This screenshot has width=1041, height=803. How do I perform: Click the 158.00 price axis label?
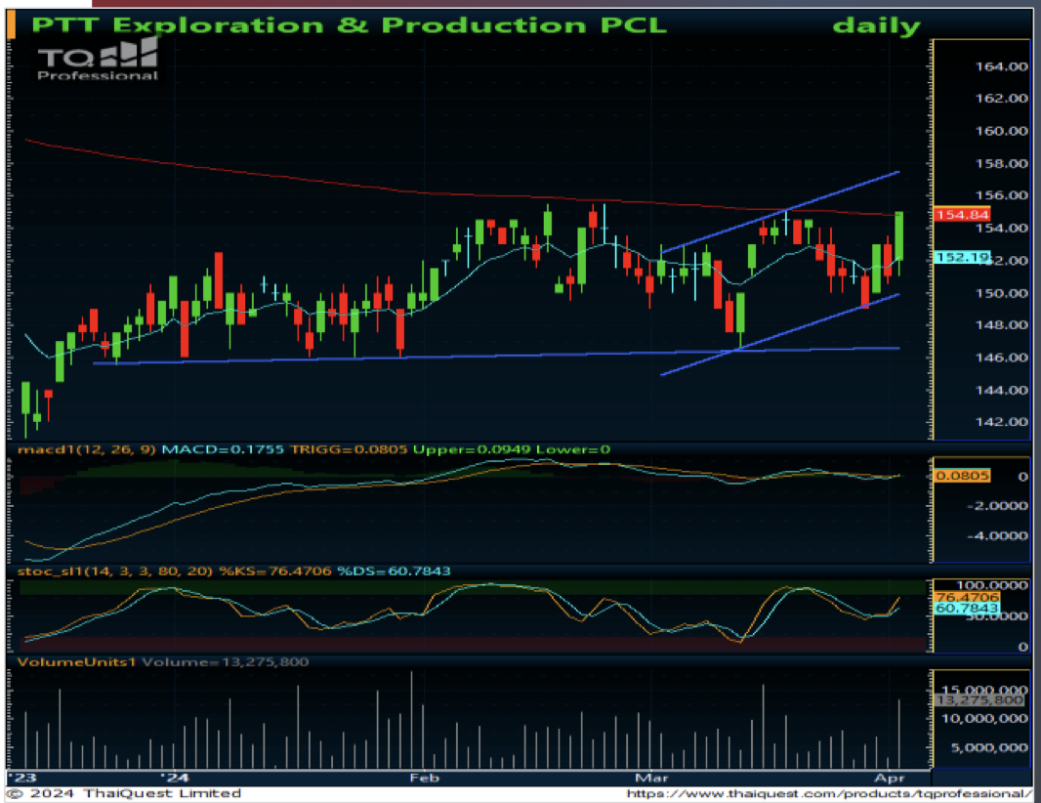pos(1001,163)
